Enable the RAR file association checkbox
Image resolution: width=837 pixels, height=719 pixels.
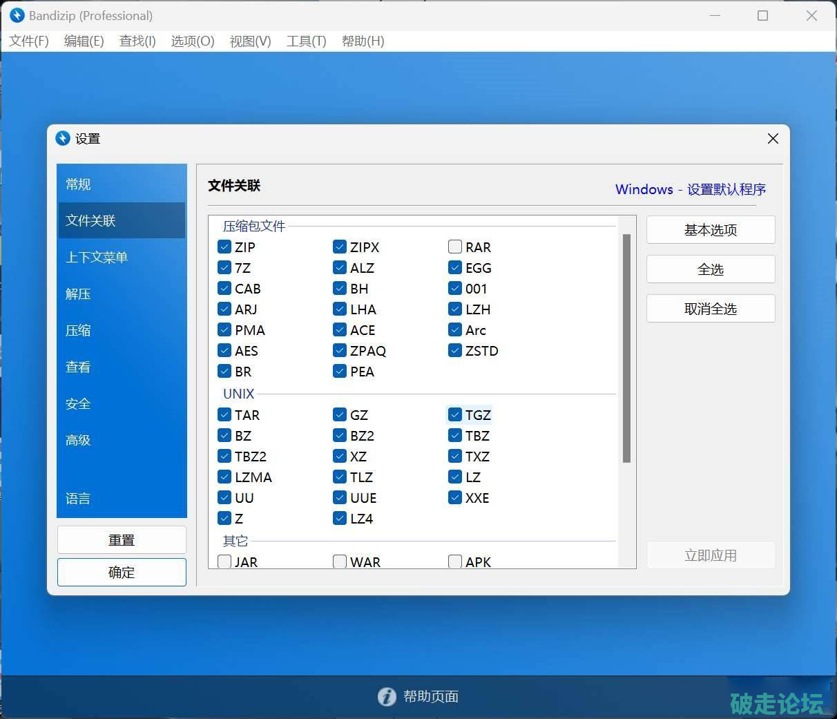tap(455, 247)
